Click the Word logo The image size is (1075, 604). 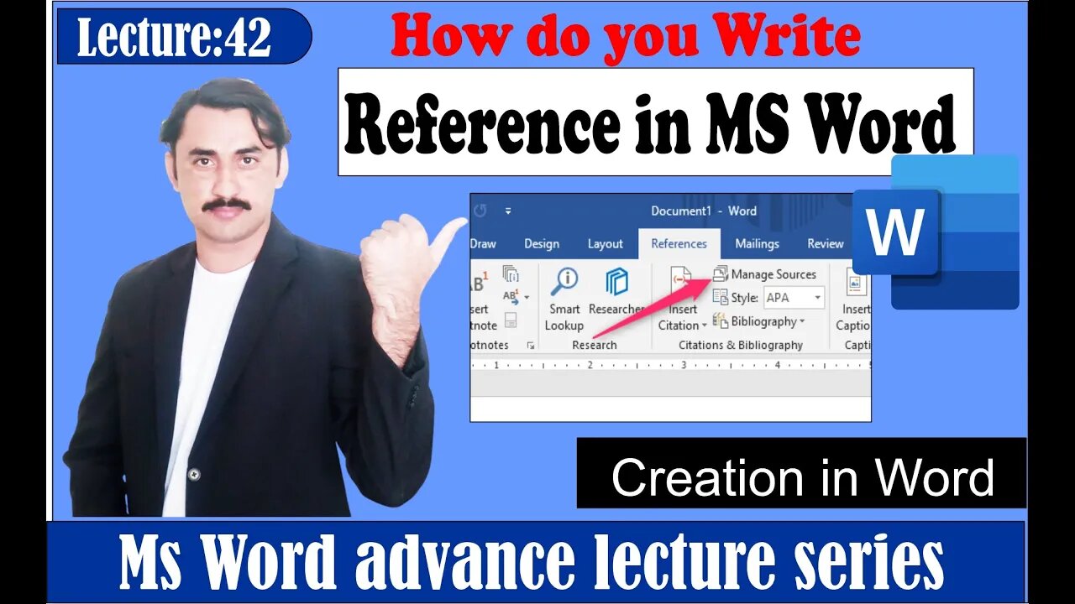tap(936, 232)
